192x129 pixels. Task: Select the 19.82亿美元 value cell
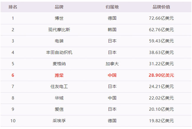(x=161, y=121)
